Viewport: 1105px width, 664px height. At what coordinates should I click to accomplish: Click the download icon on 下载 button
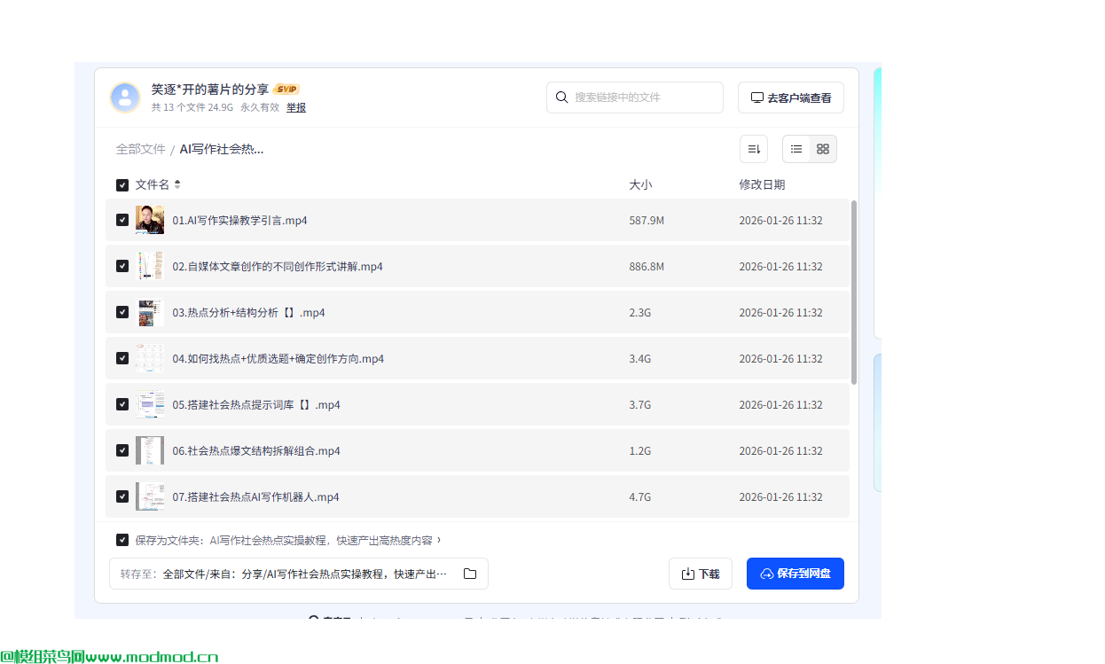pyautogui.click(x=686, y=574)
